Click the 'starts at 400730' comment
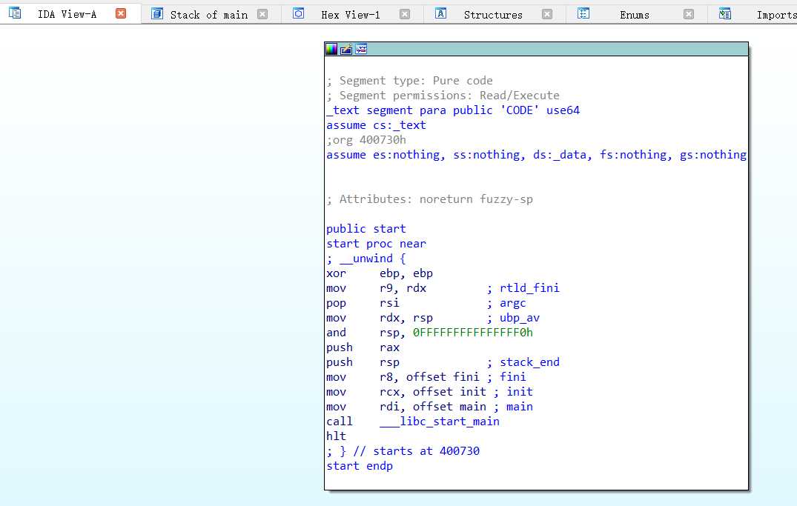This screenshot has width=797, height=506. (x=426, y=450)
